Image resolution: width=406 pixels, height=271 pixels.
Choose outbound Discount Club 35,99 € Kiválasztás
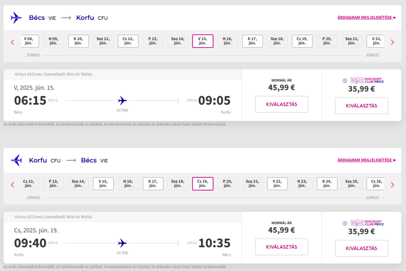362,106
